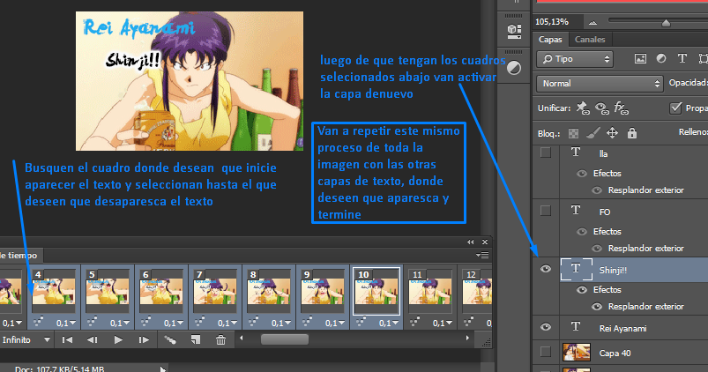This screenshot has height=372, width=708.
Task: Open frame 8 delay dropdown
Action: (x=281, y=324)
